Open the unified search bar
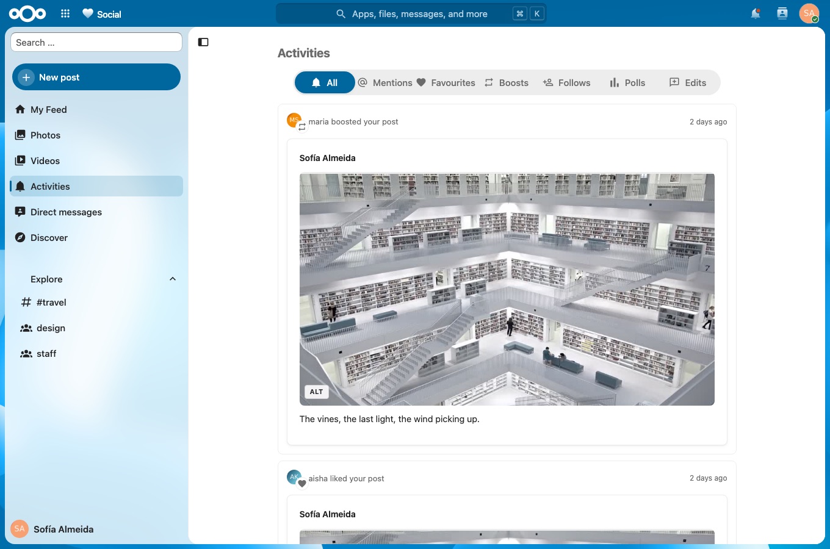The image size is (830, 549). (411, 13)
